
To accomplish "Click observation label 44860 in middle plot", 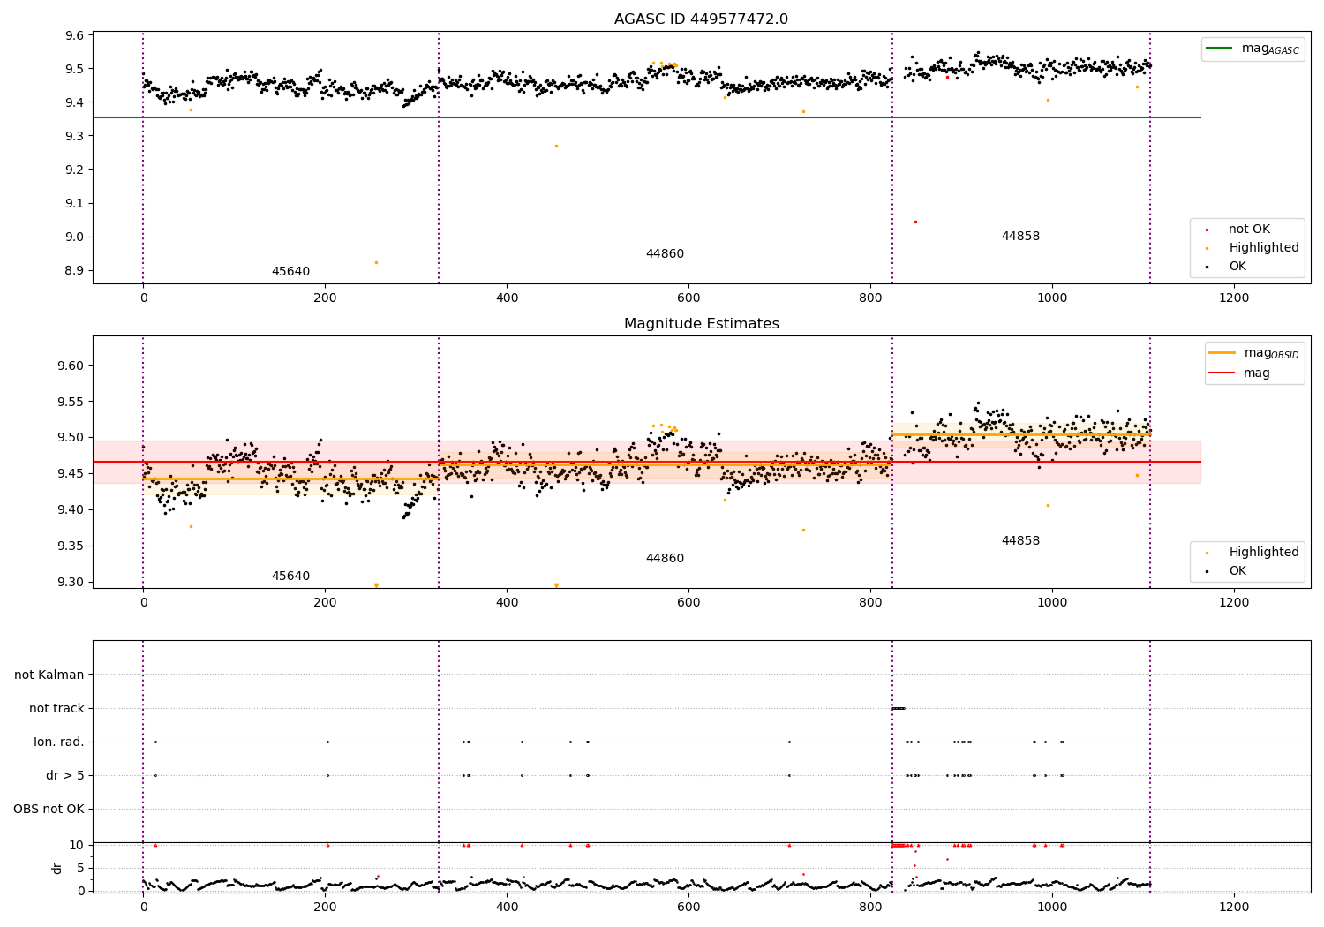I will 665,559.
